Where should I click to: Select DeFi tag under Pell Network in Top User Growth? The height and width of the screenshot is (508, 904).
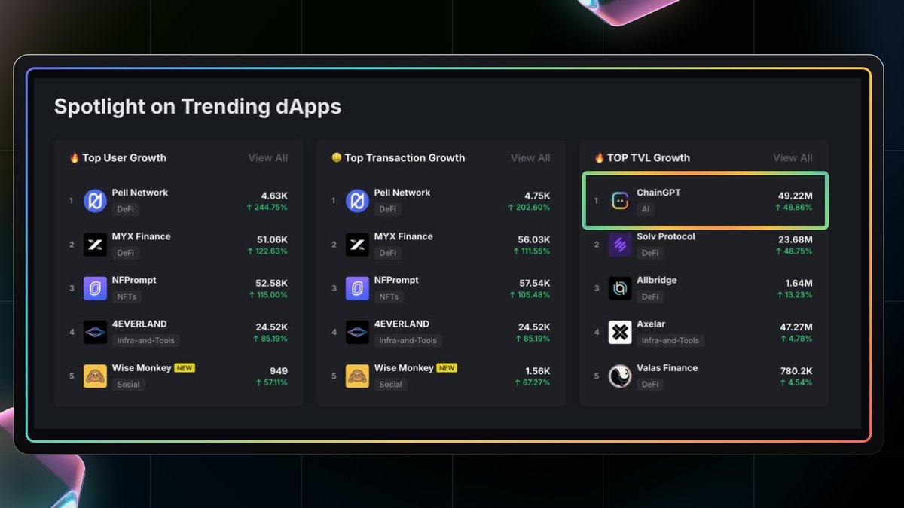coord(126,209)
